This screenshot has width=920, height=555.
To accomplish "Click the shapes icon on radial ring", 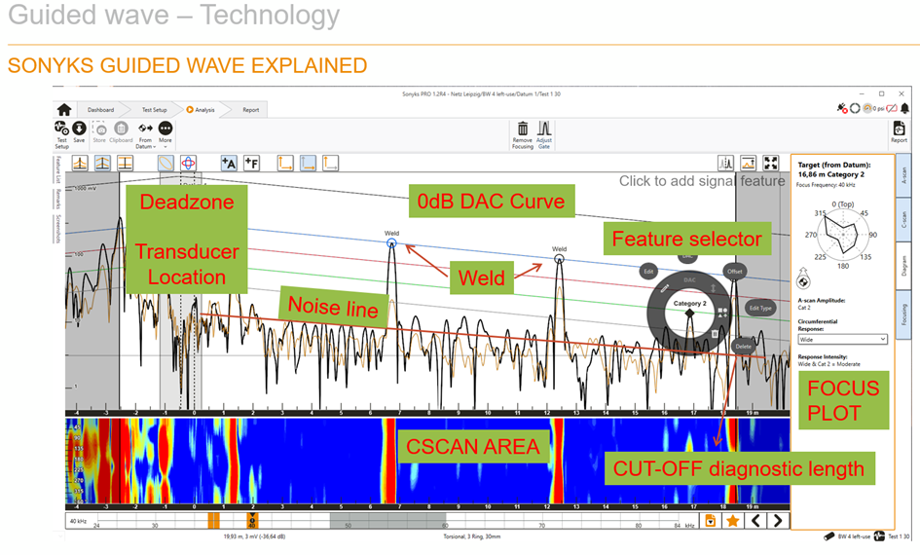I will click(x=722, y=313).
